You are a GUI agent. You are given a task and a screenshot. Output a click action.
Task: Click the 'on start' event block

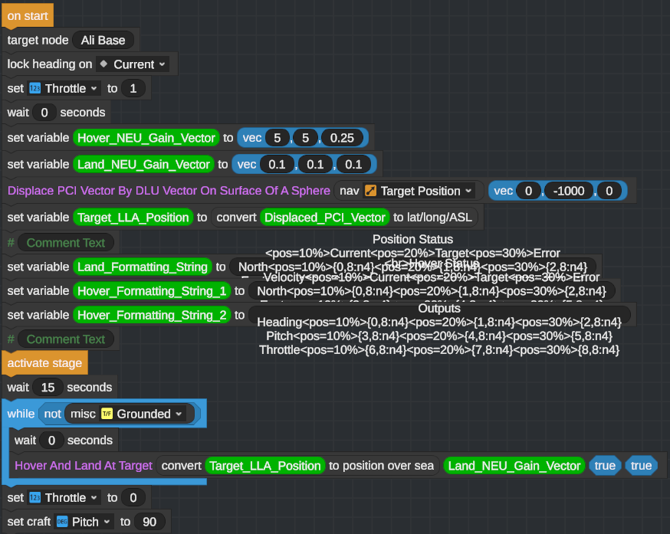tap(28, 16)
